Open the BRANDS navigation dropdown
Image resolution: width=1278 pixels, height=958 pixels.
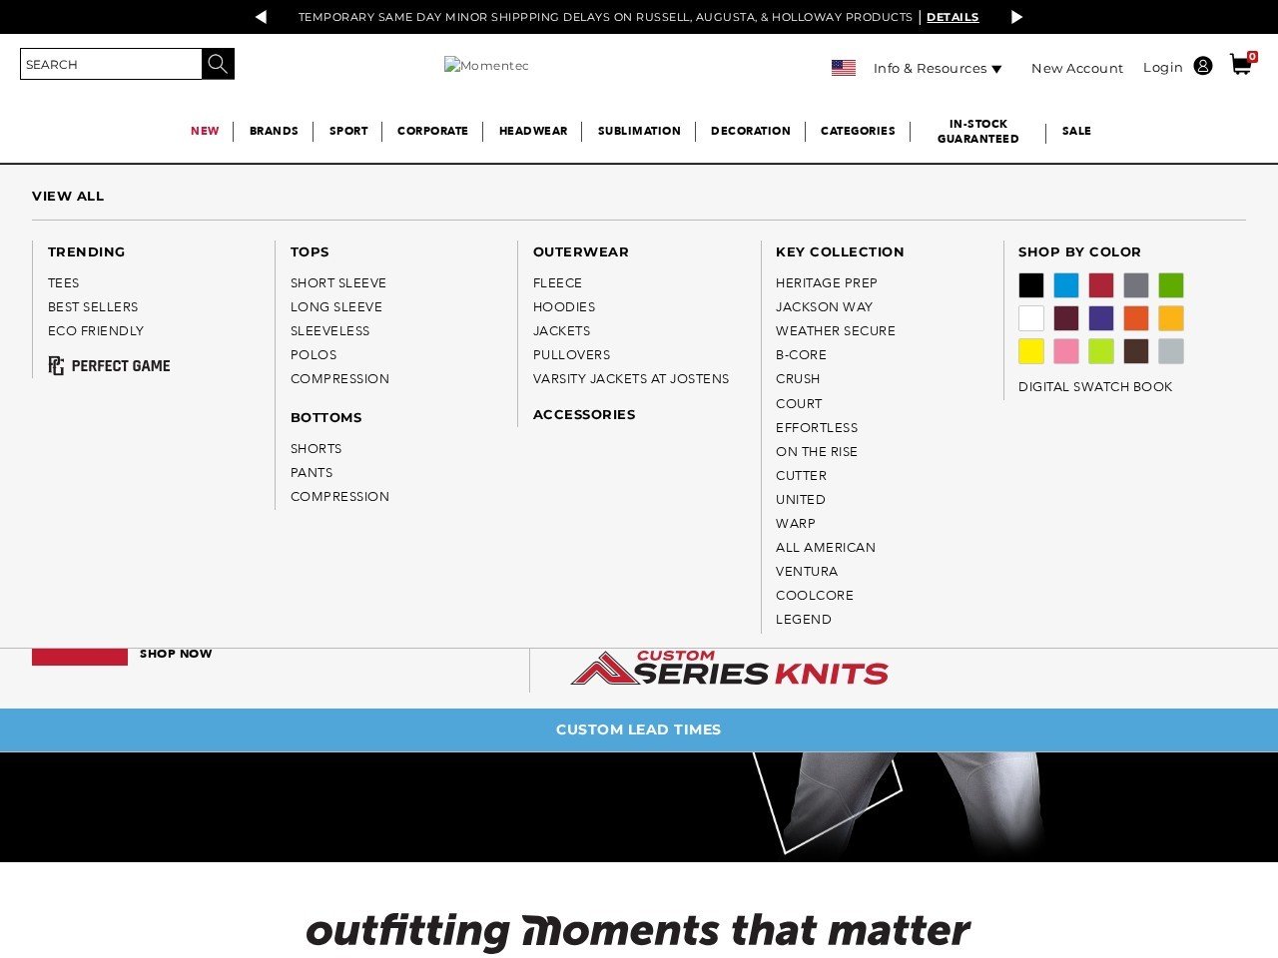[x=274, y=131]
